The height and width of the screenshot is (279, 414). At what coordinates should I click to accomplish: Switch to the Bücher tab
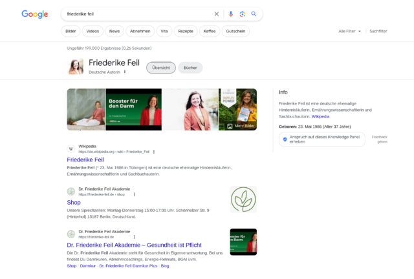(190, 68)
